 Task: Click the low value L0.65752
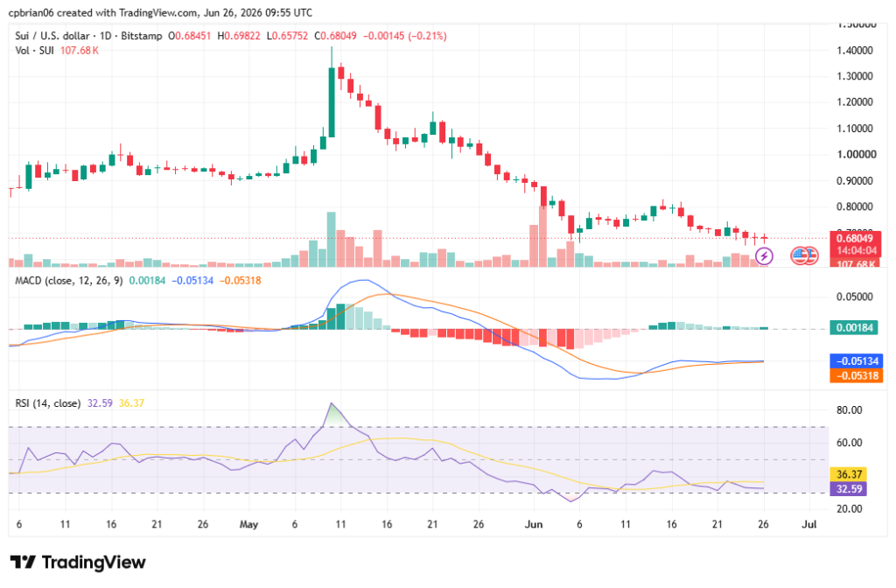[287, 36]
